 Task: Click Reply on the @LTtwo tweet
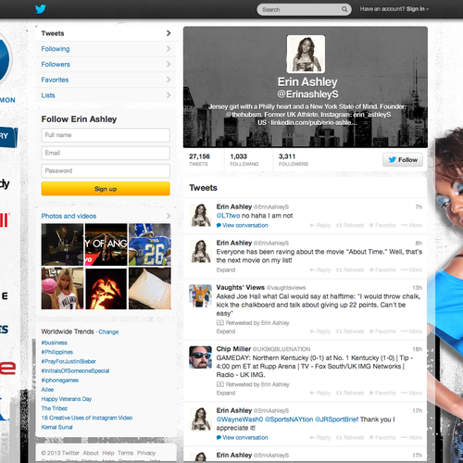click(x=319, y=225)
